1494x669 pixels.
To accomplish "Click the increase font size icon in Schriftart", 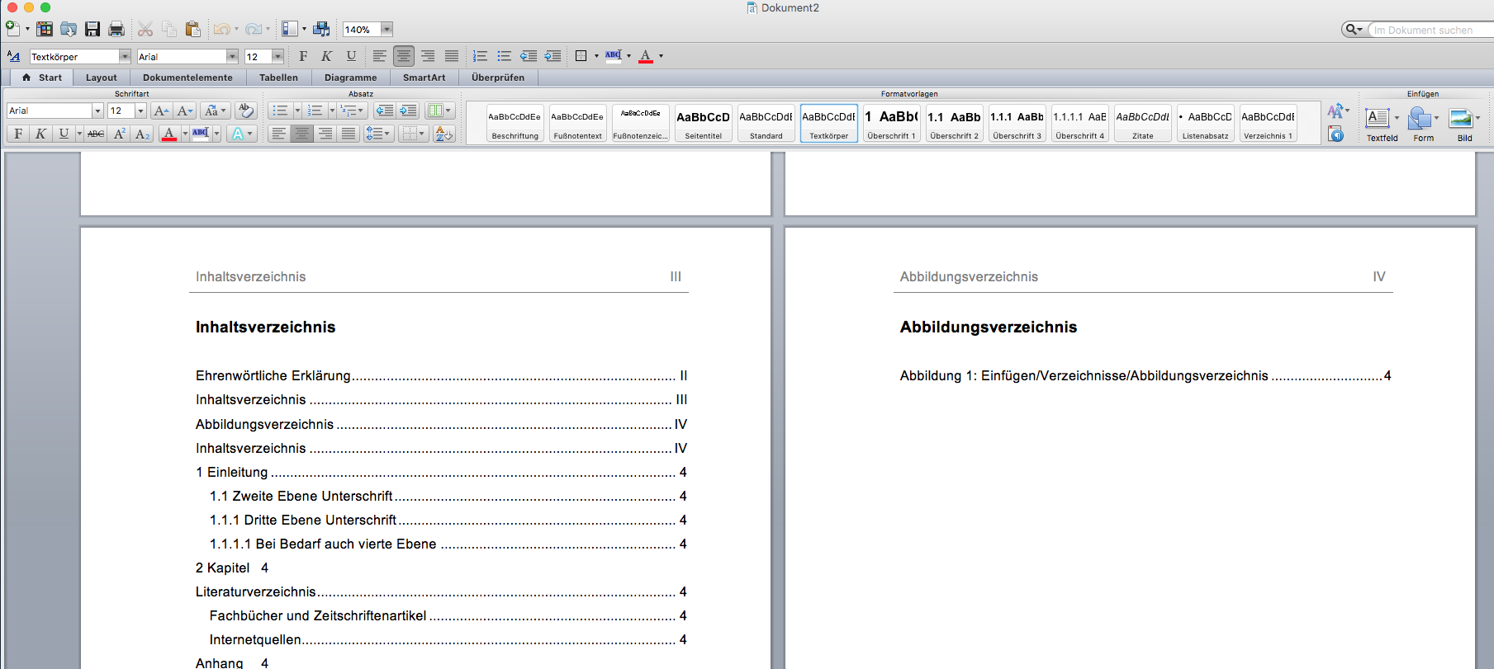I will pyautogui.click(x=161, y=111).
